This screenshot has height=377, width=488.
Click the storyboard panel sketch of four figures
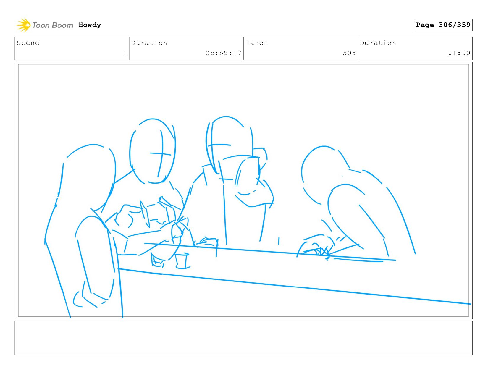point(243,190)
